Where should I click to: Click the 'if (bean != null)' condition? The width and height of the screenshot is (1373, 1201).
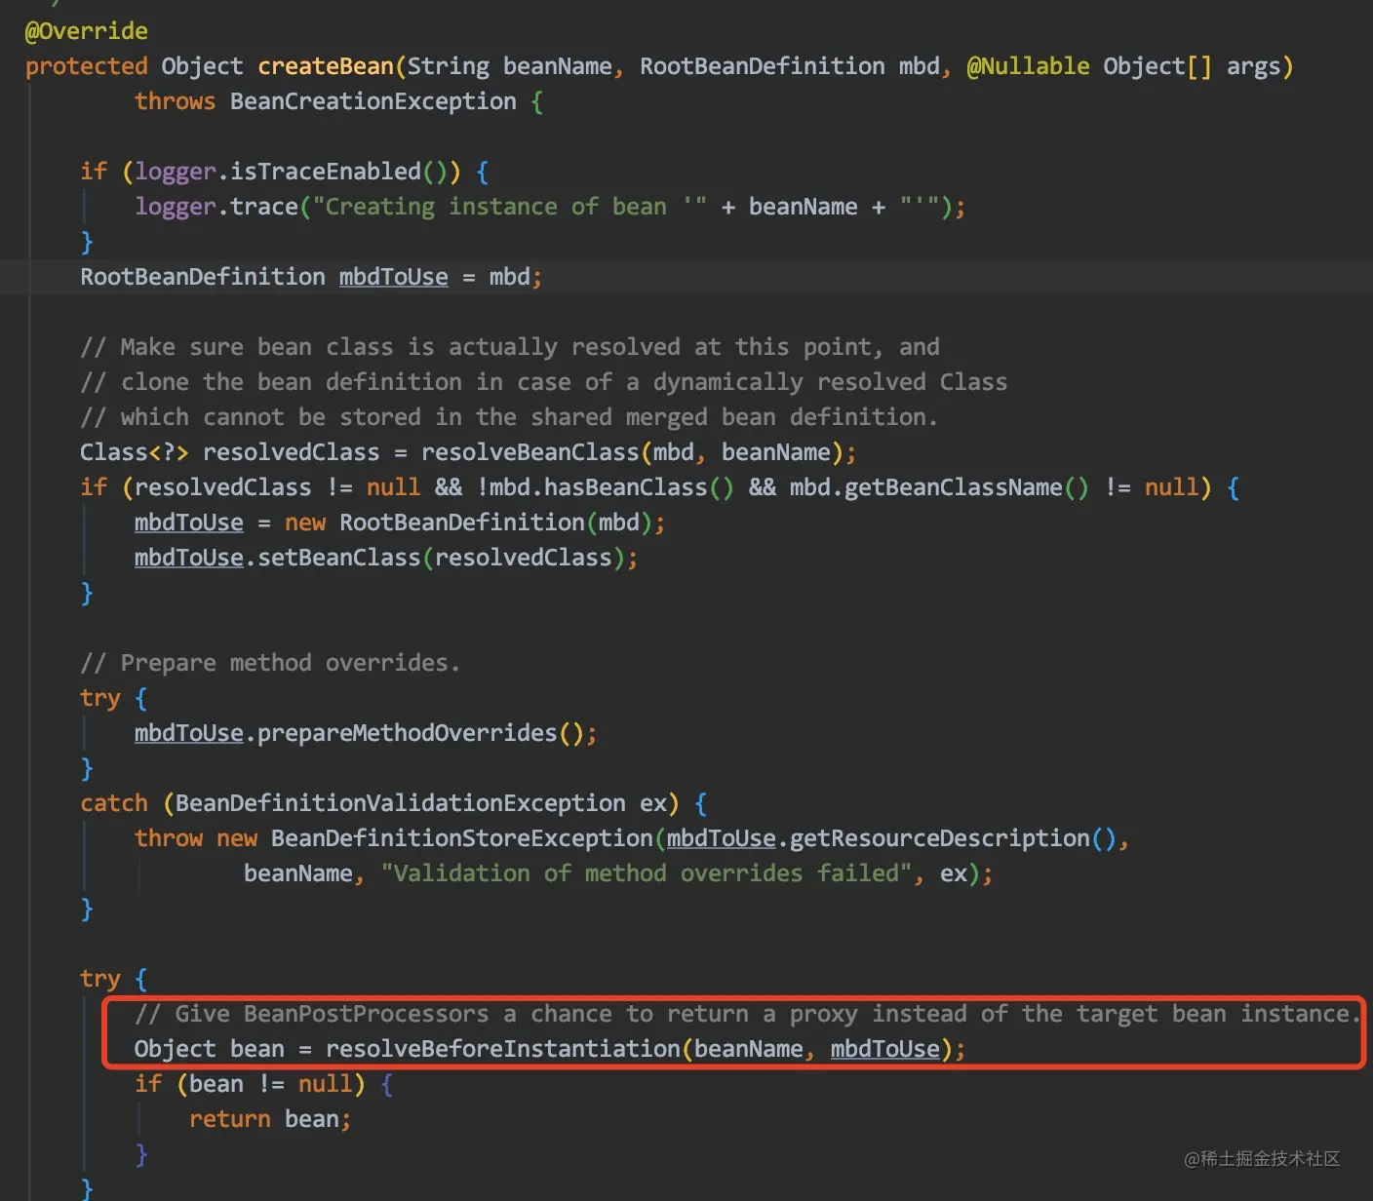click(250, 1084)
